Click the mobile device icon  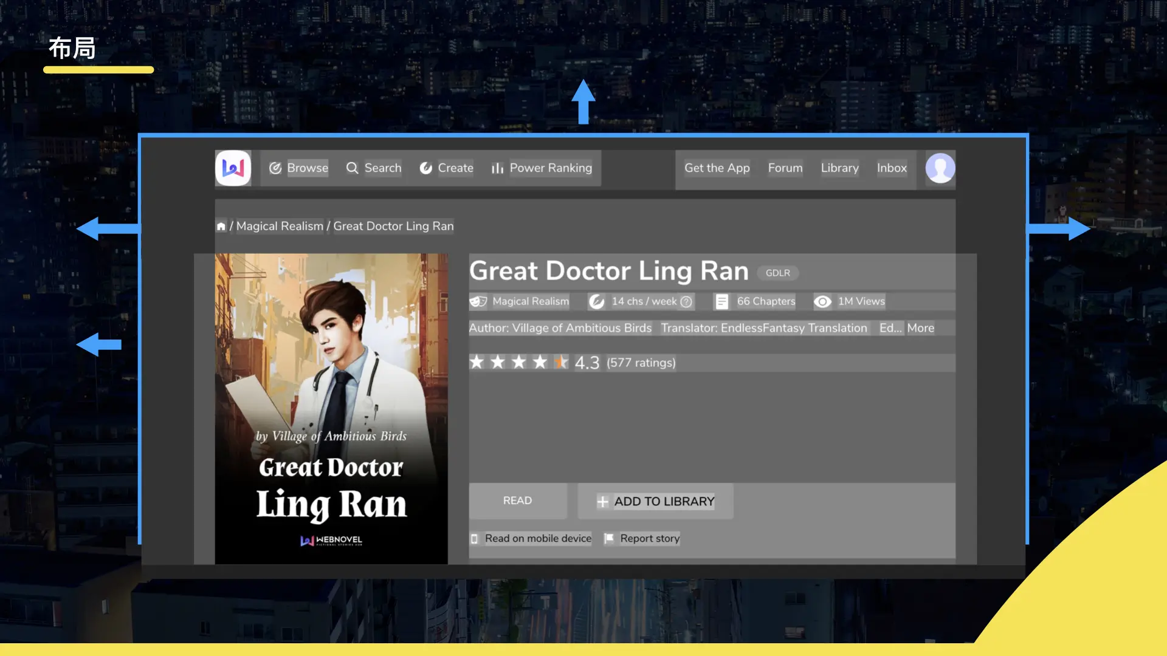click(474, 539)
